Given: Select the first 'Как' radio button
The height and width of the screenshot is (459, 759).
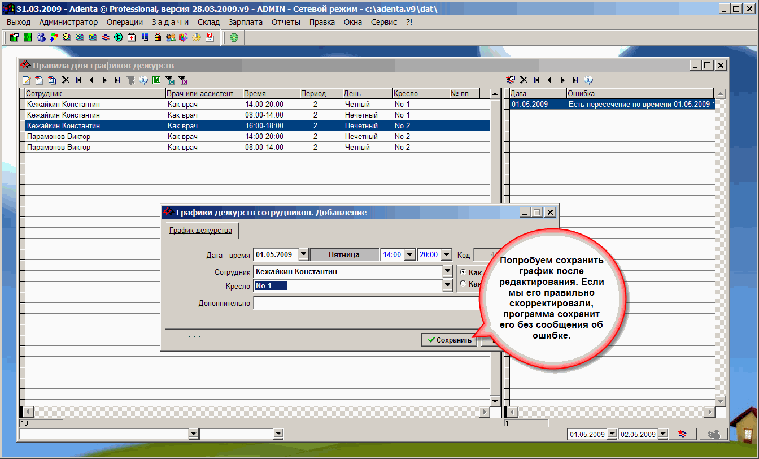Looking at the screenshot, I should [x=464, y=272].
